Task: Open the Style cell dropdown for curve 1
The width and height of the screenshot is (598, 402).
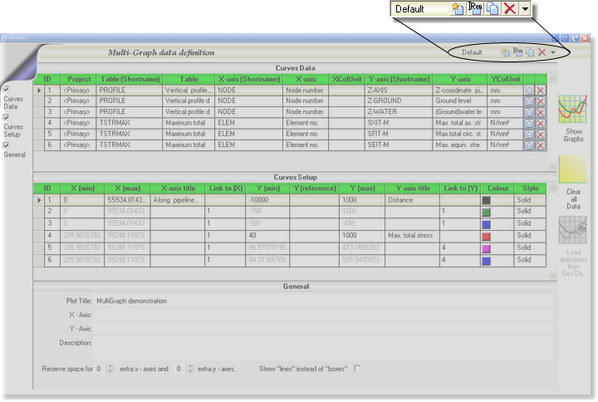Action: click(x=530, y=200)
